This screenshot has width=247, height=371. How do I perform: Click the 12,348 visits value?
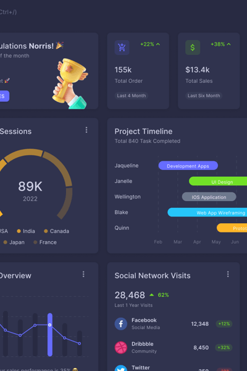coord(200,323)
